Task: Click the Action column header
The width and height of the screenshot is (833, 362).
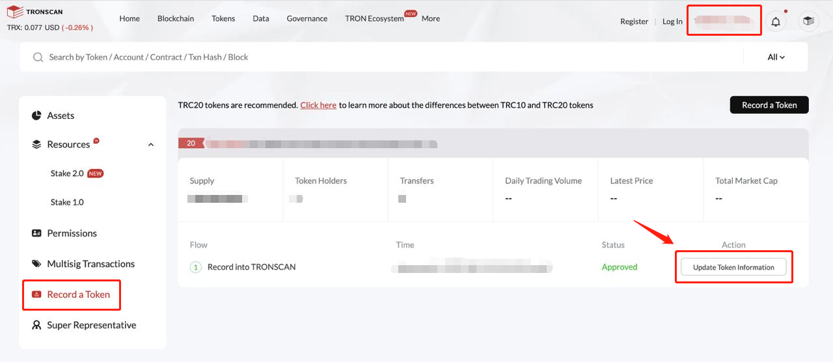Action: [x=733, y=245]
